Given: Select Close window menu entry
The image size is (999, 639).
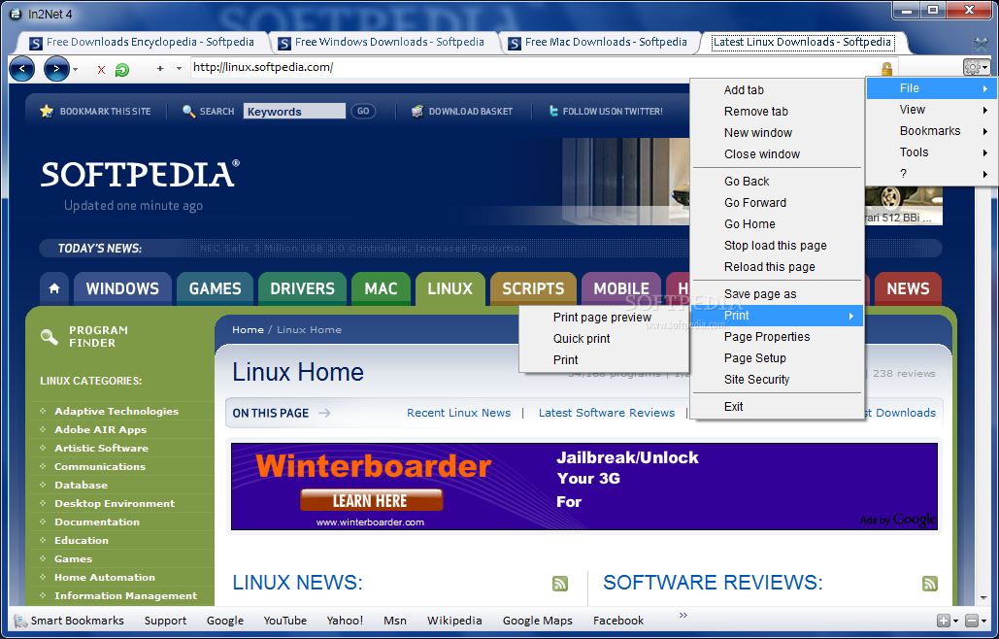Looking at the screenshot, I should pos(778,153).
